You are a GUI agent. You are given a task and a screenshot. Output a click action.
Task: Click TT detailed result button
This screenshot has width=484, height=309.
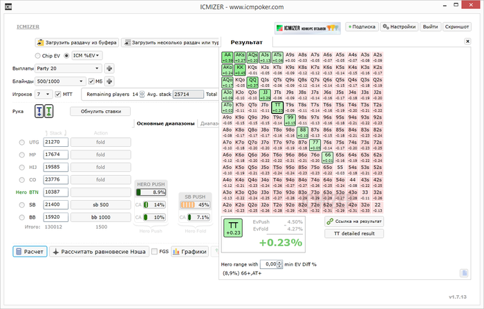354,234
